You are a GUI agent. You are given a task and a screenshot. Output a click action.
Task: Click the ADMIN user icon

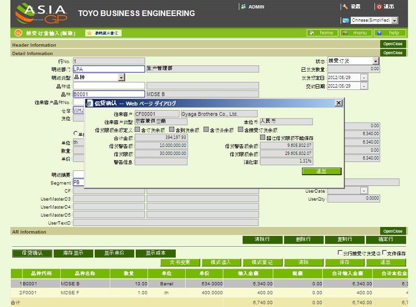(x=243, y=7)
